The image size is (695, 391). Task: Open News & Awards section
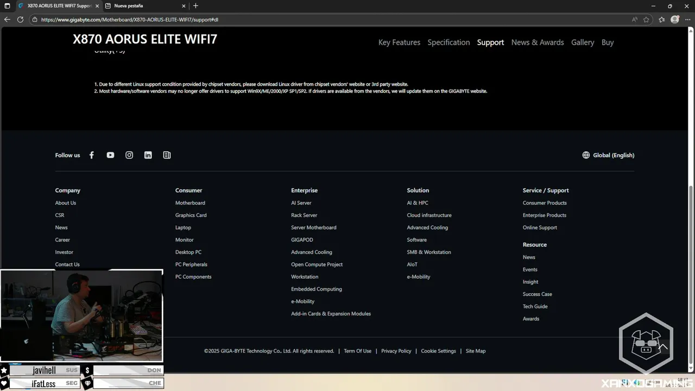pos(538,42)
